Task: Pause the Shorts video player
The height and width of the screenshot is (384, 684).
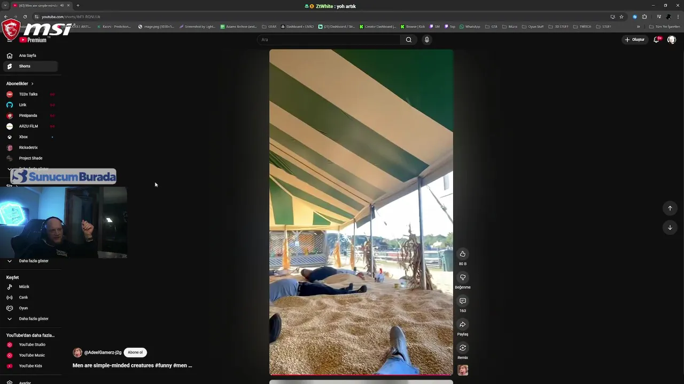Action: (361, 212)
